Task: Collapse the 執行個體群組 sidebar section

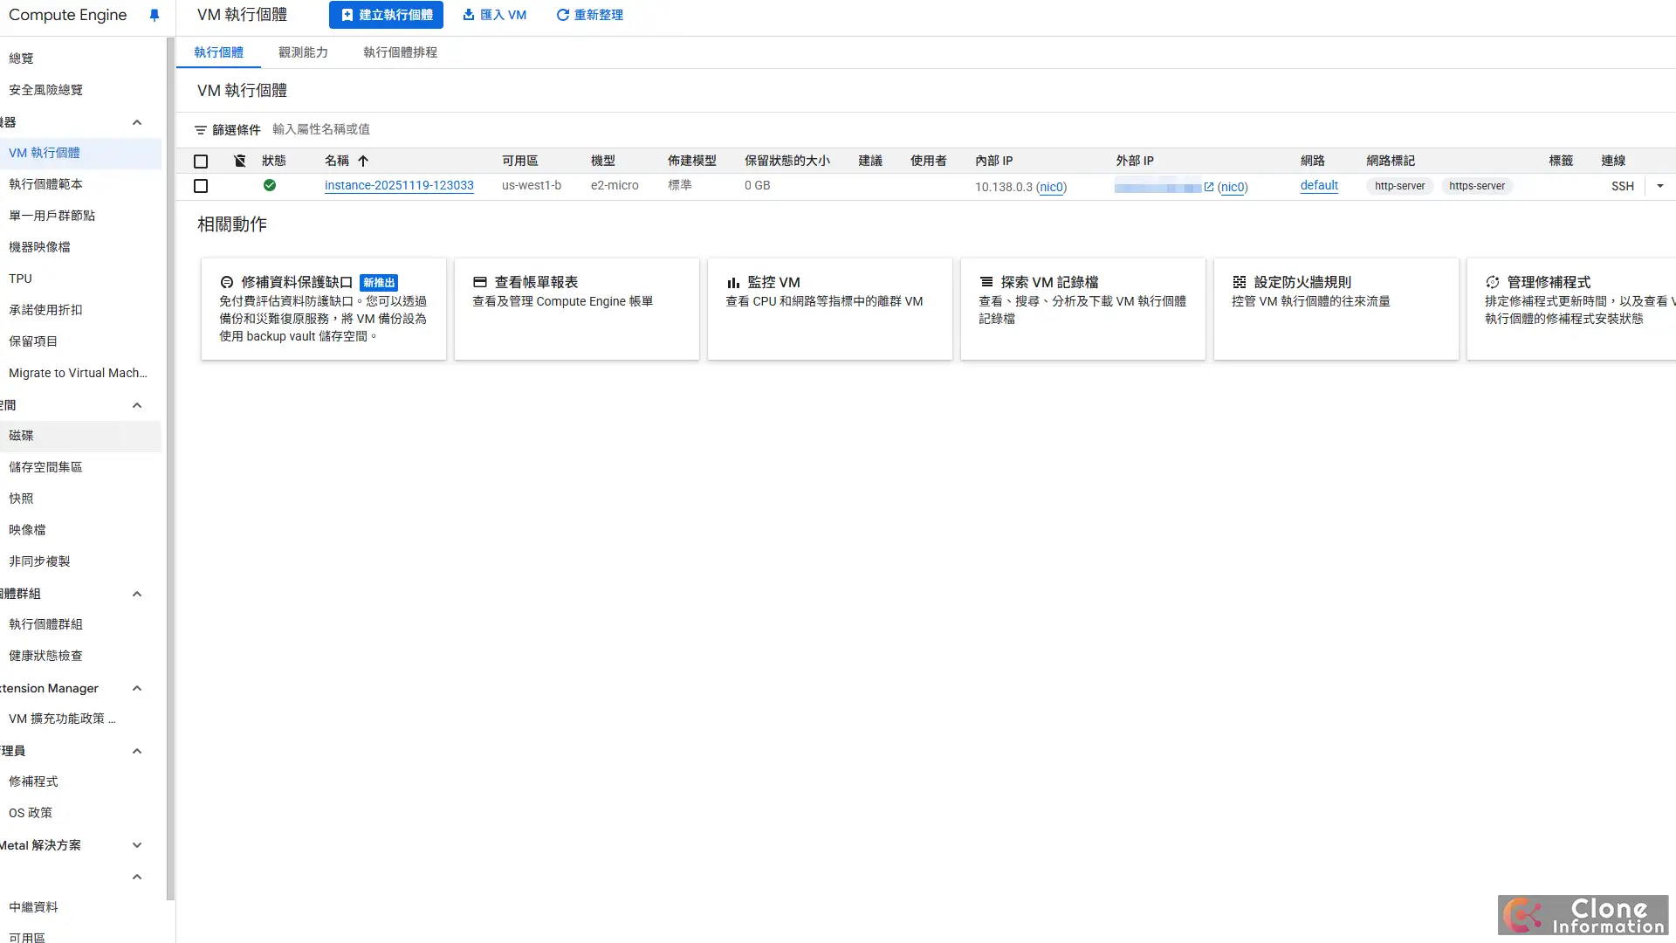Action: pyautogui.click(x=137, y=594)
